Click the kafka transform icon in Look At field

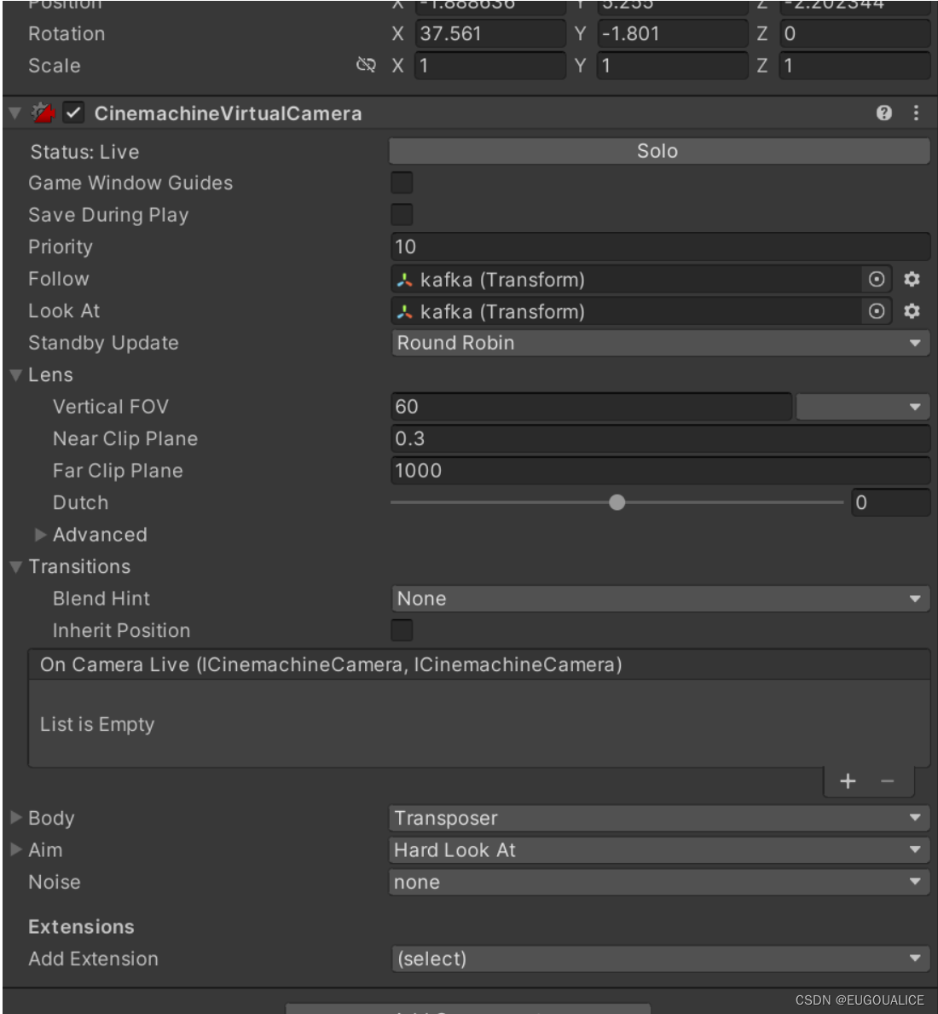pos(407,310)
